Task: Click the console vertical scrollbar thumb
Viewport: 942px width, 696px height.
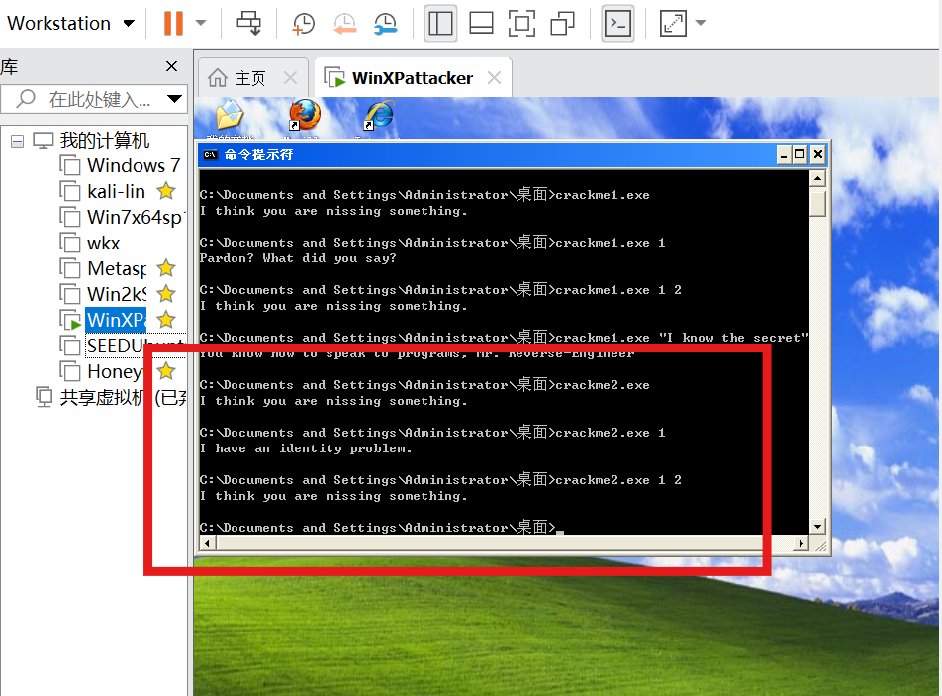Action: tap(817, 203)
